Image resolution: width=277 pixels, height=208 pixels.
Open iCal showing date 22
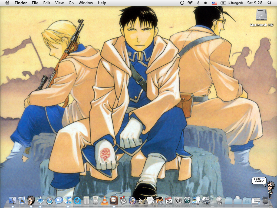point(169,200)
